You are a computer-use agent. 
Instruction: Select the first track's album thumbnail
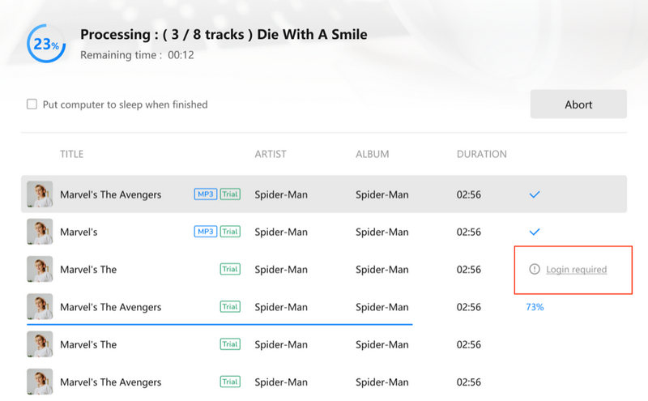click(40, 194)
